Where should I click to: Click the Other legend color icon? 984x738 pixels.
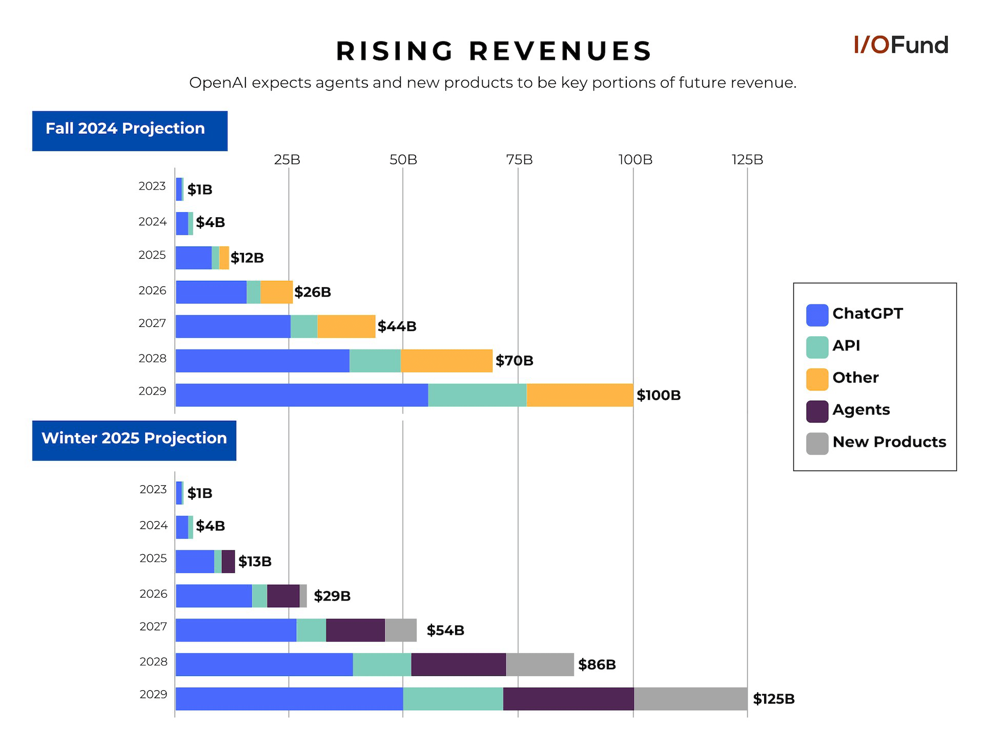[817, 378]
